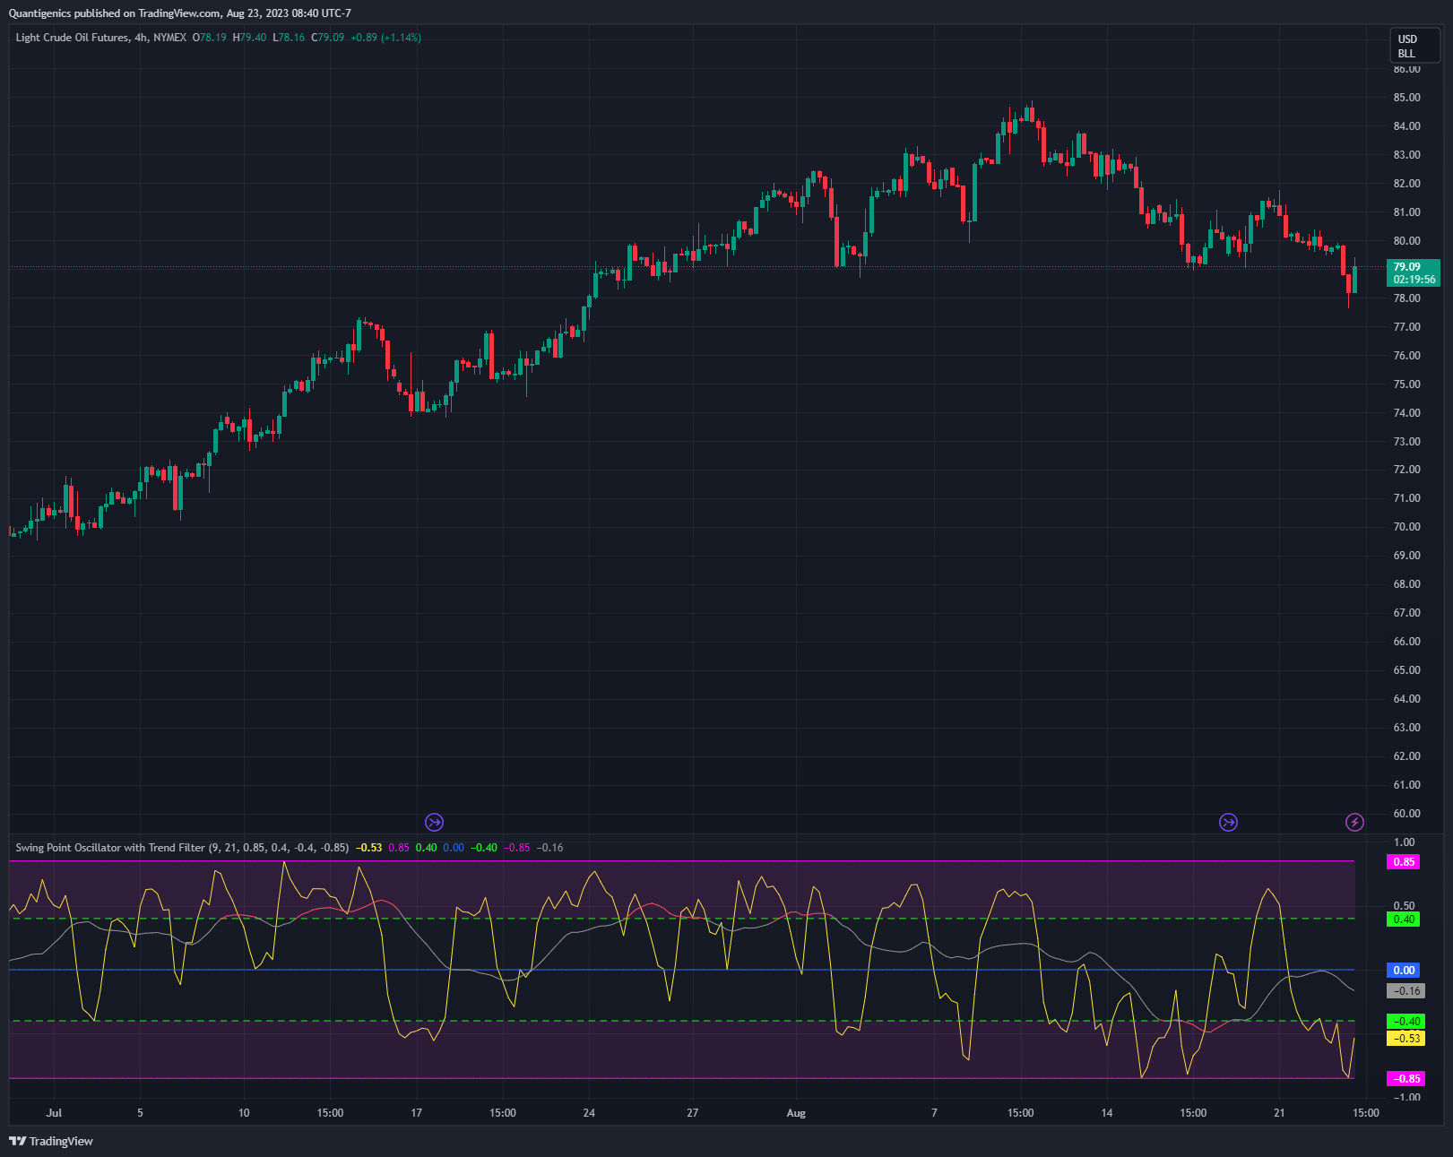Click the purple lightning event icon
This screenshot has height=1157, width=1453.
click(x=1354, y=822)
